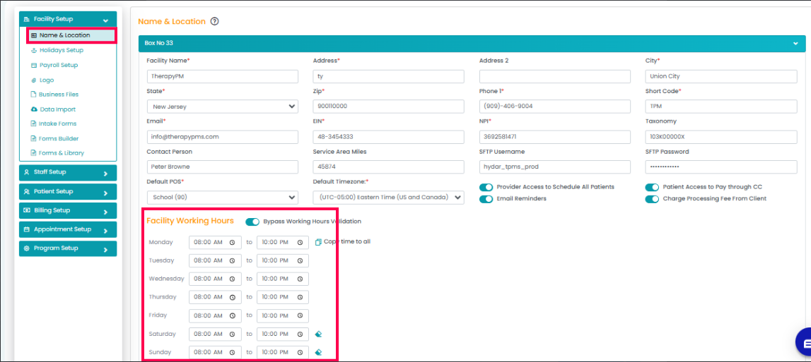
Task: Toggle Email Reminders switch
Action: (x=486, y=199)
